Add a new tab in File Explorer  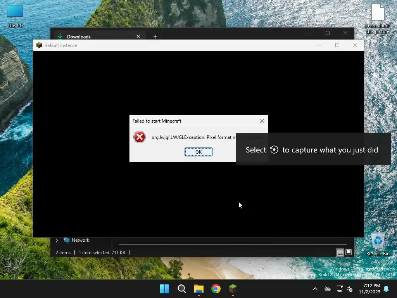[x=155, y=37]
